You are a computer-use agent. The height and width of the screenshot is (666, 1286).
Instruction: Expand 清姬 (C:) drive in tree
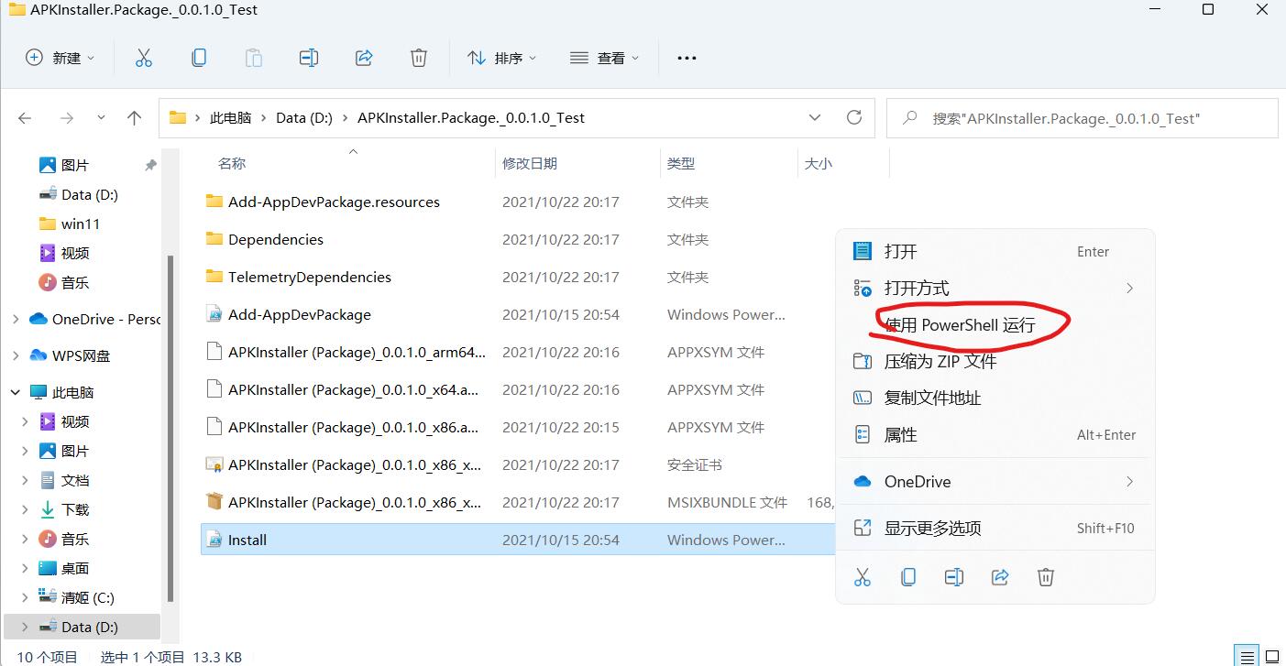pos(26,597)
